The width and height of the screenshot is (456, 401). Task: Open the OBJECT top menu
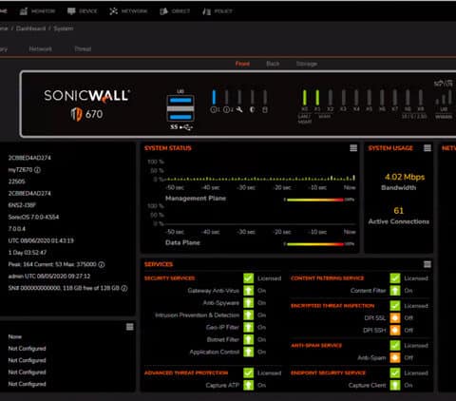click(175, 11)
